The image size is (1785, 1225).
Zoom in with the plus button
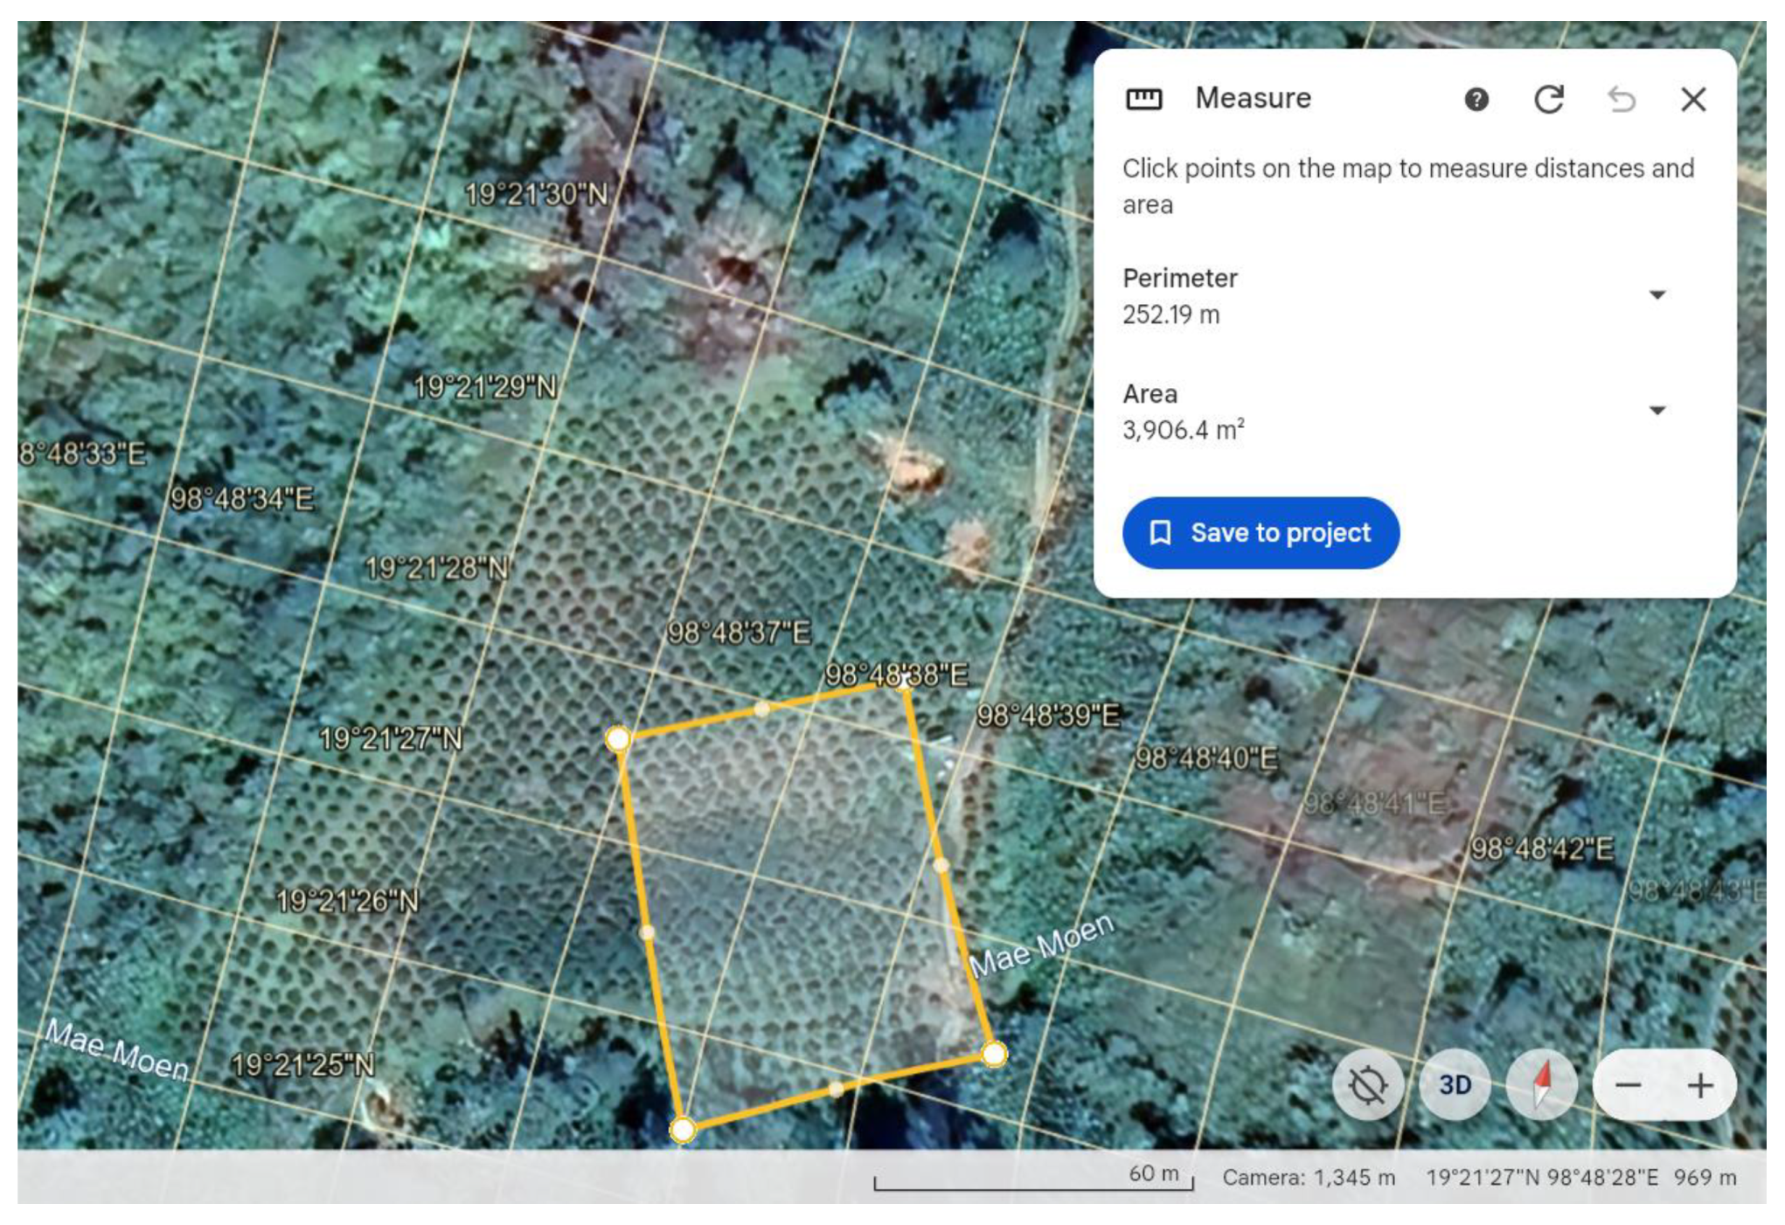[1700, 1085]
